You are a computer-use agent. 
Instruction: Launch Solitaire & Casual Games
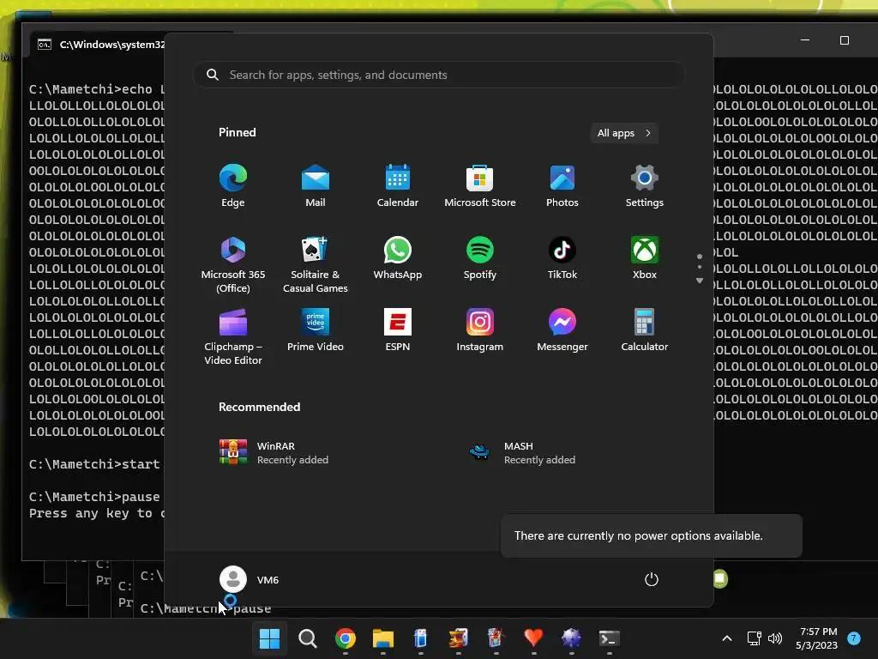click(316, 264)
